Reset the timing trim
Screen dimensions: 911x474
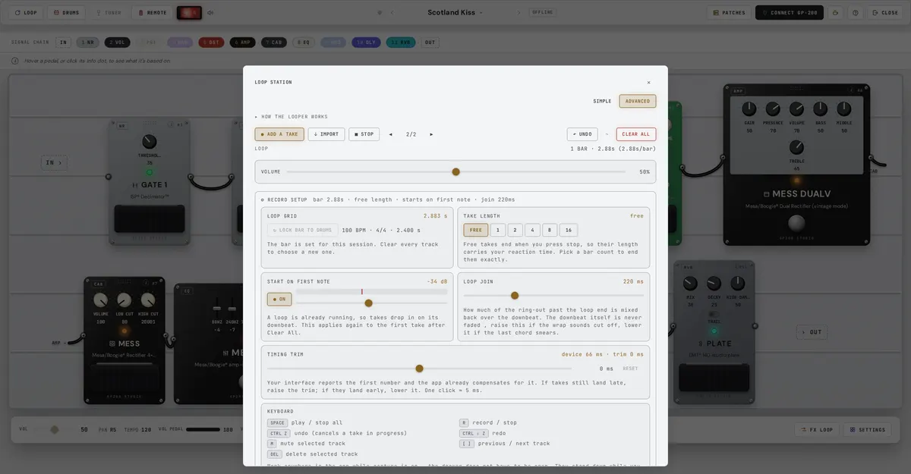(630, 369)
